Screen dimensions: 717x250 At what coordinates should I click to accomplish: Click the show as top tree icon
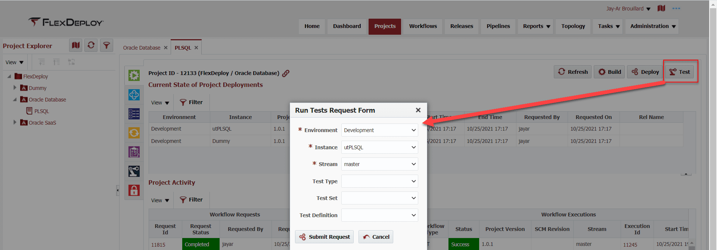71,62
